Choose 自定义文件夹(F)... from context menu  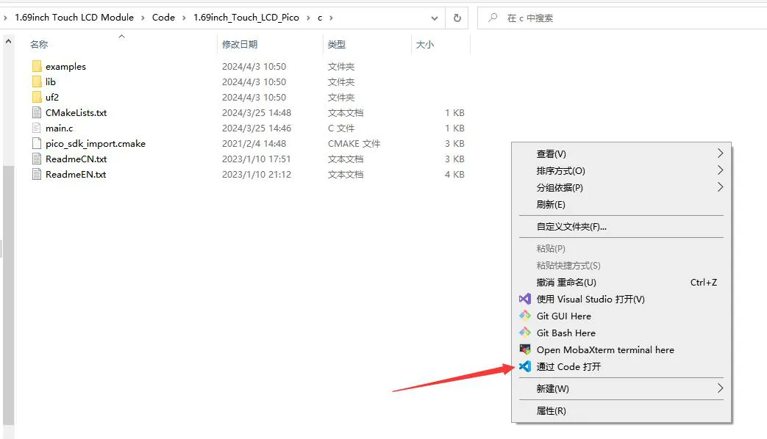tap(621, 227)
